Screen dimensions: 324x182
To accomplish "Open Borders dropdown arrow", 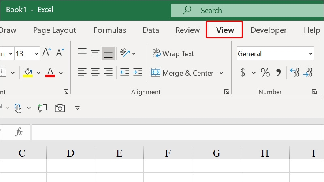I will pyautogui.click(x=13, y=73).
